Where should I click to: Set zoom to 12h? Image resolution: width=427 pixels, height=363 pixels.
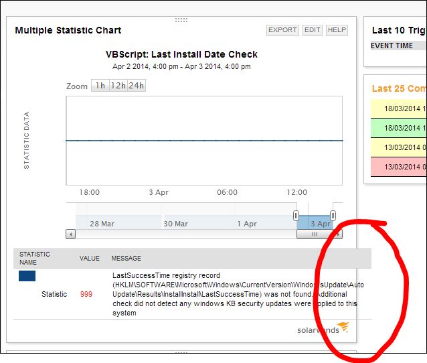[x=118, y=86]
